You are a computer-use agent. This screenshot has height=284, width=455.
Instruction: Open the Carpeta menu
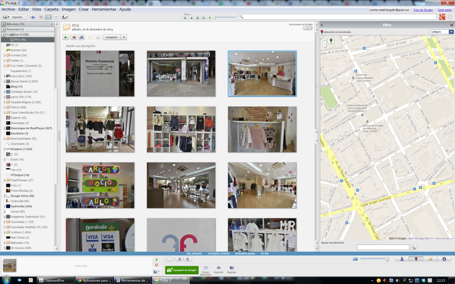tap(52, 9)
